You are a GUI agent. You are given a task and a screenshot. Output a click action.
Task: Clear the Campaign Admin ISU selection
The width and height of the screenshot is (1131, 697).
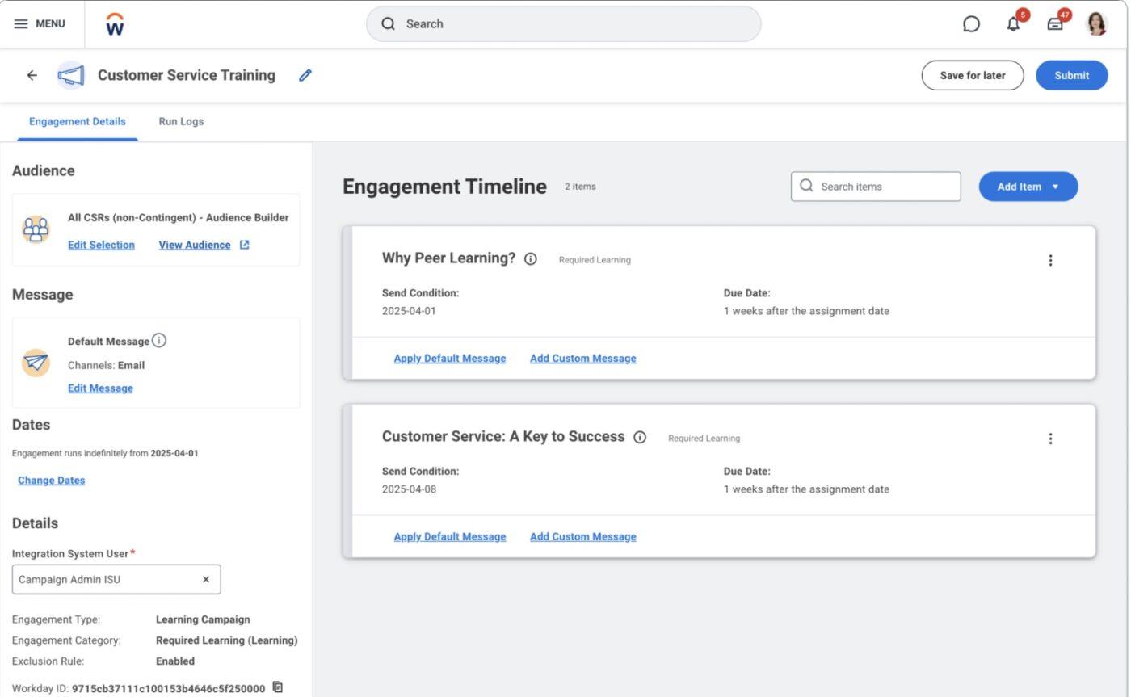point(205,580)
